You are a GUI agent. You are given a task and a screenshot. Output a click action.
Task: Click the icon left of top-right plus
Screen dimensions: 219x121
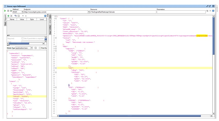pyautogui.click(x=207, y=11)
